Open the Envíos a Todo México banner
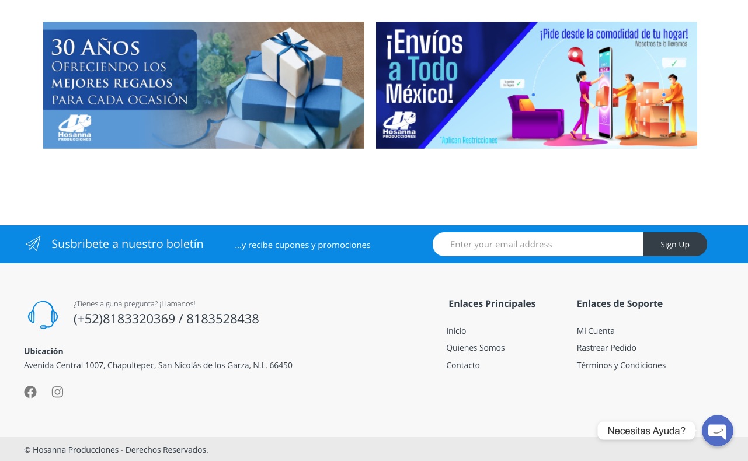Viewport: 748px width, 461px height. click(x=536, y=85)
